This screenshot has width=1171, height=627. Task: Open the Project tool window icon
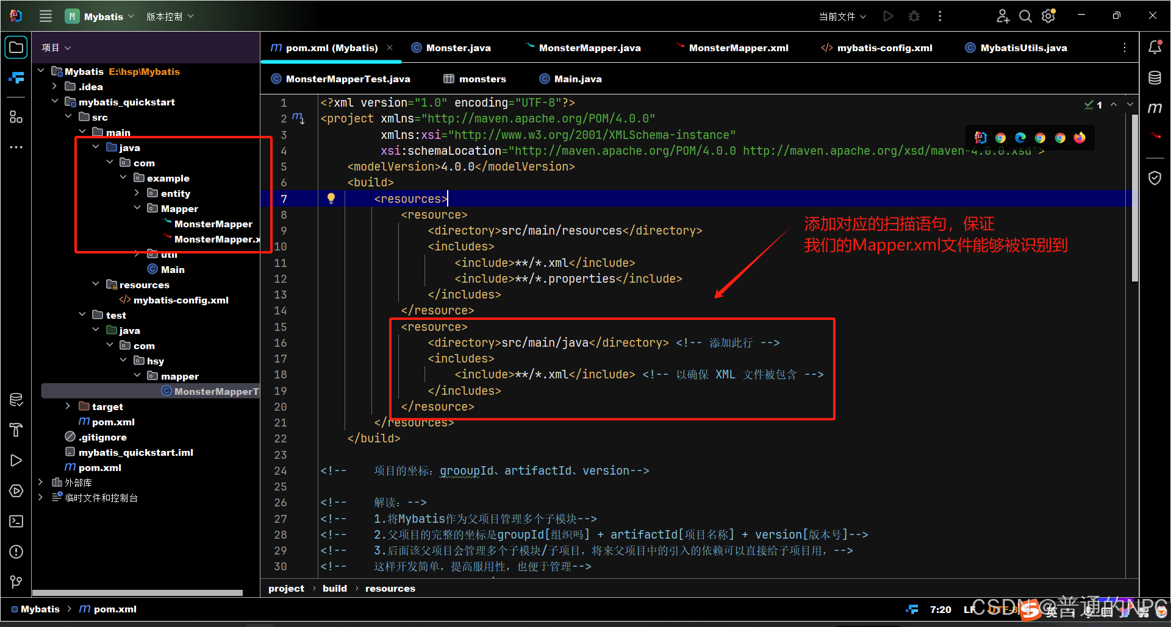click(16, 48)
